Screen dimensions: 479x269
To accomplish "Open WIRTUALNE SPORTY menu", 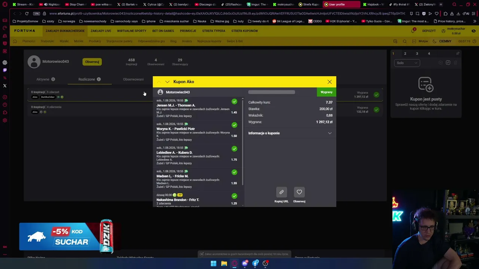I will 132,31.
